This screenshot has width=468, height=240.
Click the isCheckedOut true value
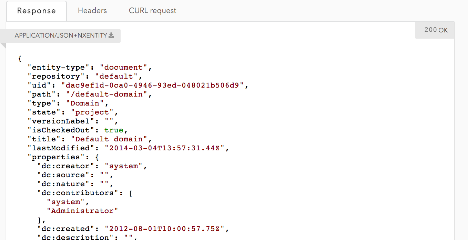pos(114,130)
